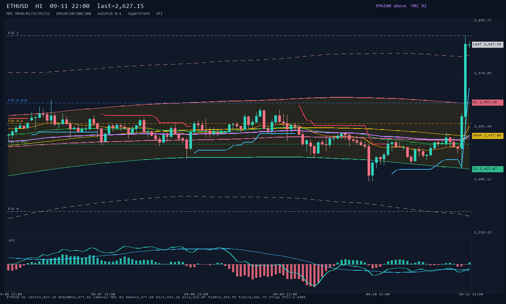
Task: Click the 2,405.11 price axis value
Action: point(483,180)
